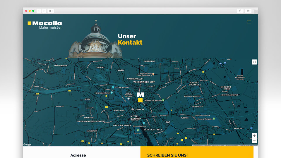Open the yellow hamburger menu
The width and height of the screenshot is (281, 158).
pyautogui.click(x=249, y=22)
